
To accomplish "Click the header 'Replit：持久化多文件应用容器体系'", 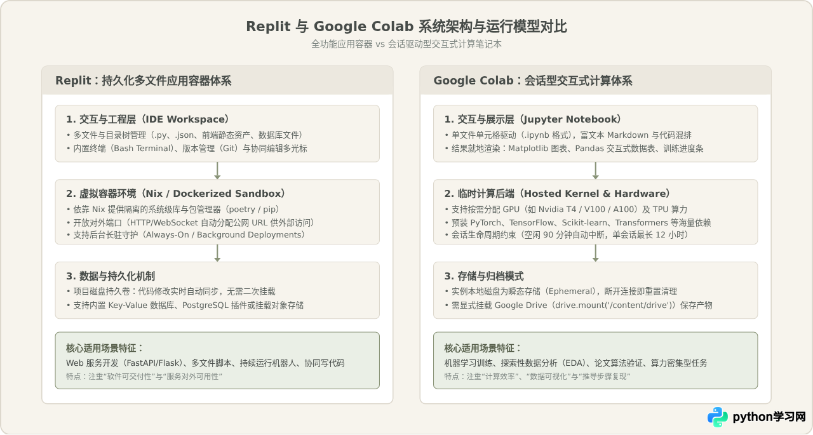I will [143, 81].
